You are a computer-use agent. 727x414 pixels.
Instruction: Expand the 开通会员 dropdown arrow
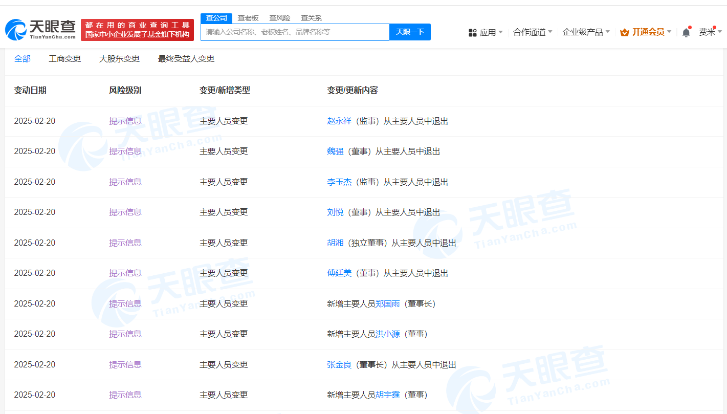click(669, 32)
